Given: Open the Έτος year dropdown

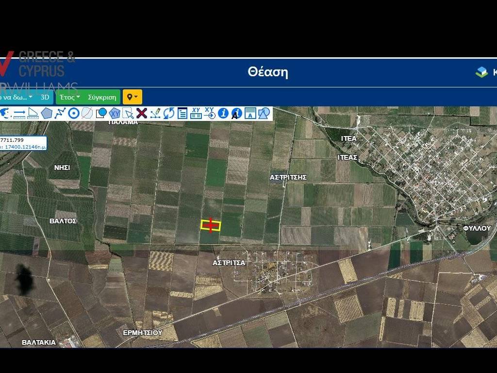Looking at the screenshot, I should 68,97.
